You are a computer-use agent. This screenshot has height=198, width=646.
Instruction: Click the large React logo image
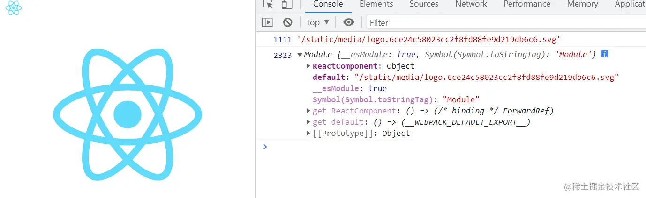point(128,114)
